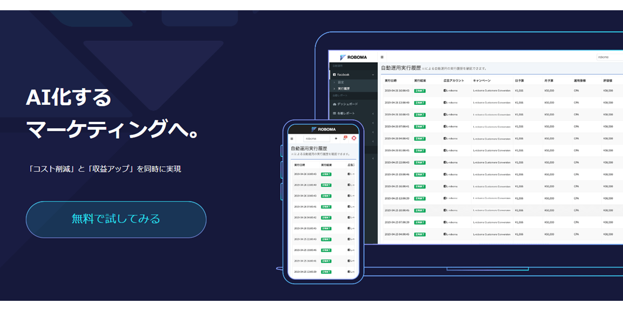This screenshot has height=310, width=623.
Task: Open the hamburger menu on the phone screen
Action: pyautogui.click(x=292, y=138)
